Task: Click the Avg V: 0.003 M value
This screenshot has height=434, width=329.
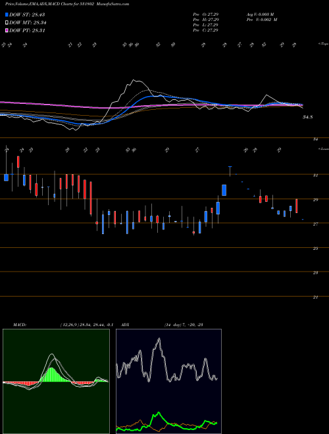Action: click(260, 14)
